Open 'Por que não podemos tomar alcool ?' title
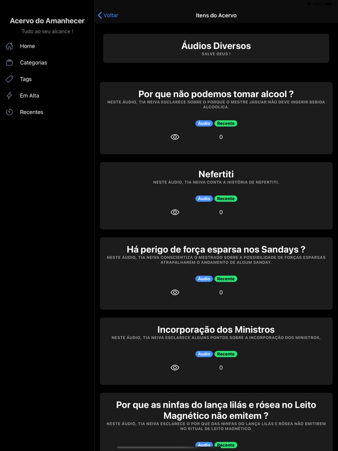This screenshot has height=451, width=338. tap(216, 94)
